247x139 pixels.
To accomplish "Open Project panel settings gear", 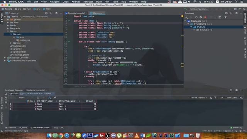I will click(56, 13).
